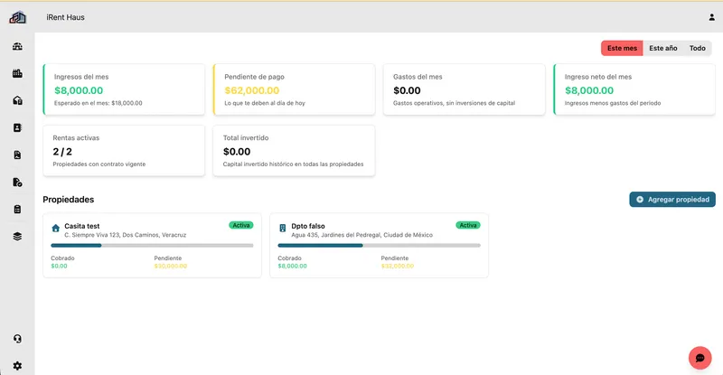Open the buildings sidebar icon

(x=17, y=73)
